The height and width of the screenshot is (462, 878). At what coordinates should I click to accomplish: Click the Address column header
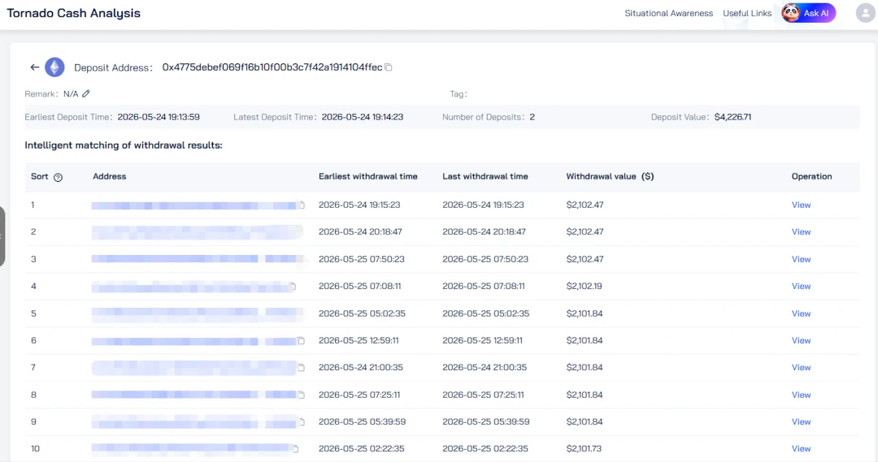[x=109, y=176]
